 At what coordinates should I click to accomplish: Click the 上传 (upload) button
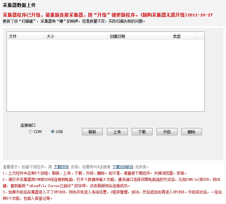click(117, 131)
